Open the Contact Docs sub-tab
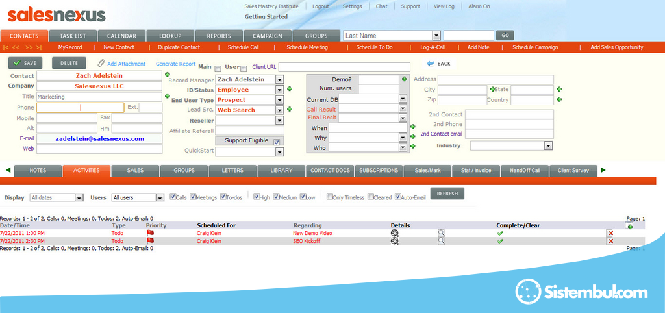 click(330, 171)
